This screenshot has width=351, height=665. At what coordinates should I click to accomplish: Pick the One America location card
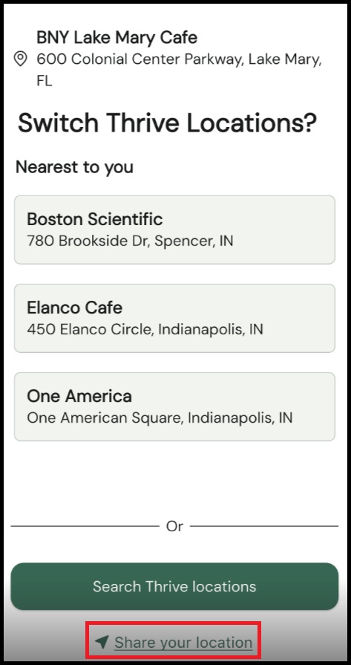click(x=174, y=406)
